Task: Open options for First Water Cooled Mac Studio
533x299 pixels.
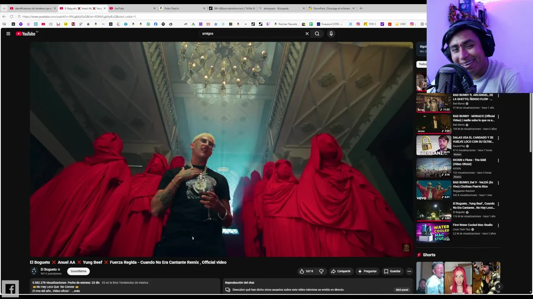Action: point(498,225)
